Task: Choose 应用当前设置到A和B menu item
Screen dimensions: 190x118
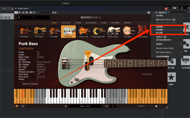Action: pyautogui.click(x=167, y=40)
